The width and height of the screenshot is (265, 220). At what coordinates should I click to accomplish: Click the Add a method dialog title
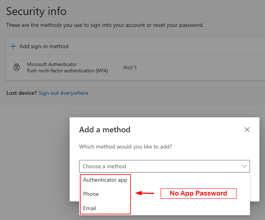coord(105,130)
